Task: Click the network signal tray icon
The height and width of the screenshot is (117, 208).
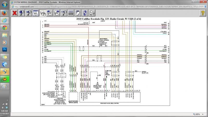Action: [3, 104]
